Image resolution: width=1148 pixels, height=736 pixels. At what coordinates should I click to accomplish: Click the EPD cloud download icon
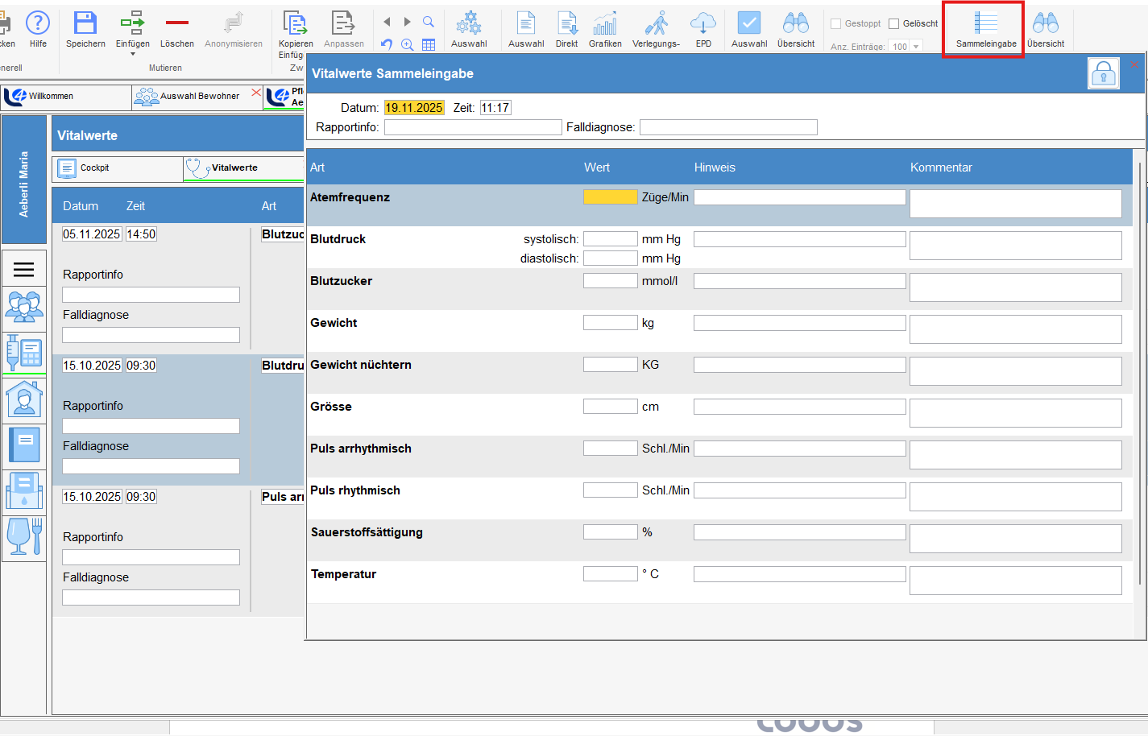click(x=703, y=24)
